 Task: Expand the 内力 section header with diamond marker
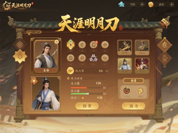tap(87, 78)
